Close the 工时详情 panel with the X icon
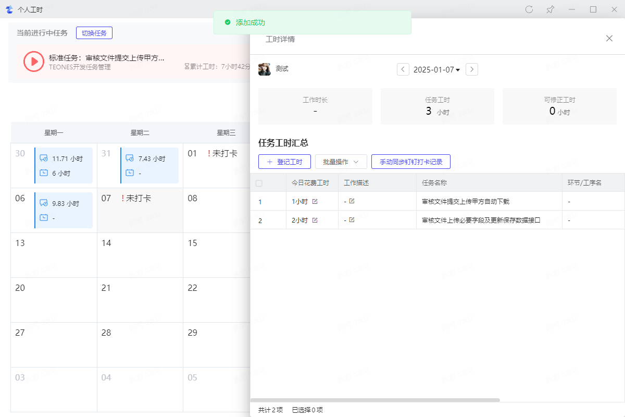 609,39
